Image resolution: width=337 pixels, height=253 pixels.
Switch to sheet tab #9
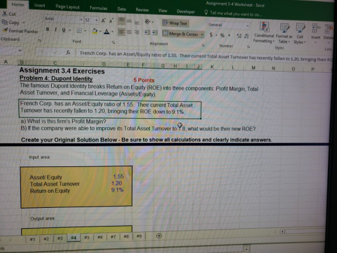pos(139,236)
